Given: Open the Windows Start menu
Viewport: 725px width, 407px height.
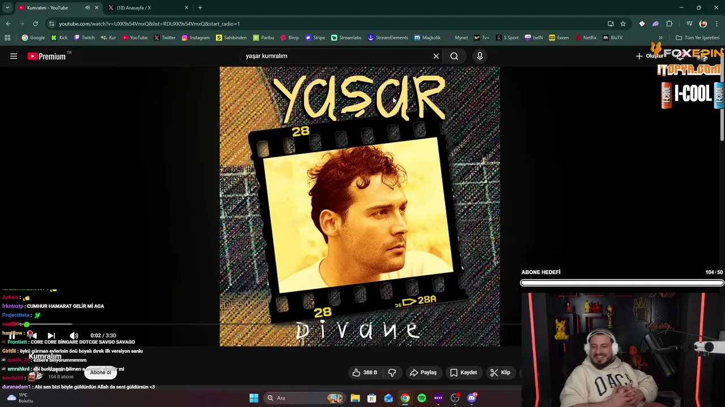Looking at the screenshot, I should pyautogui.click(x=254, y=398).
